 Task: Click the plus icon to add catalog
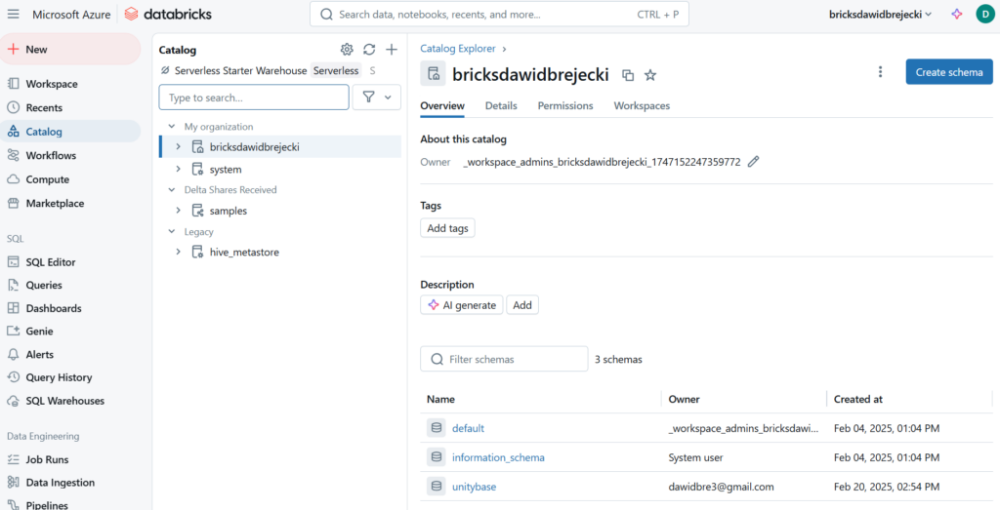392,50
